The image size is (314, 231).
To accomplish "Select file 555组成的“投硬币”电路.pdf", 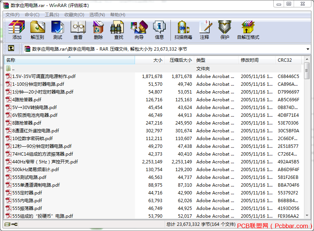I will point(43,216).
